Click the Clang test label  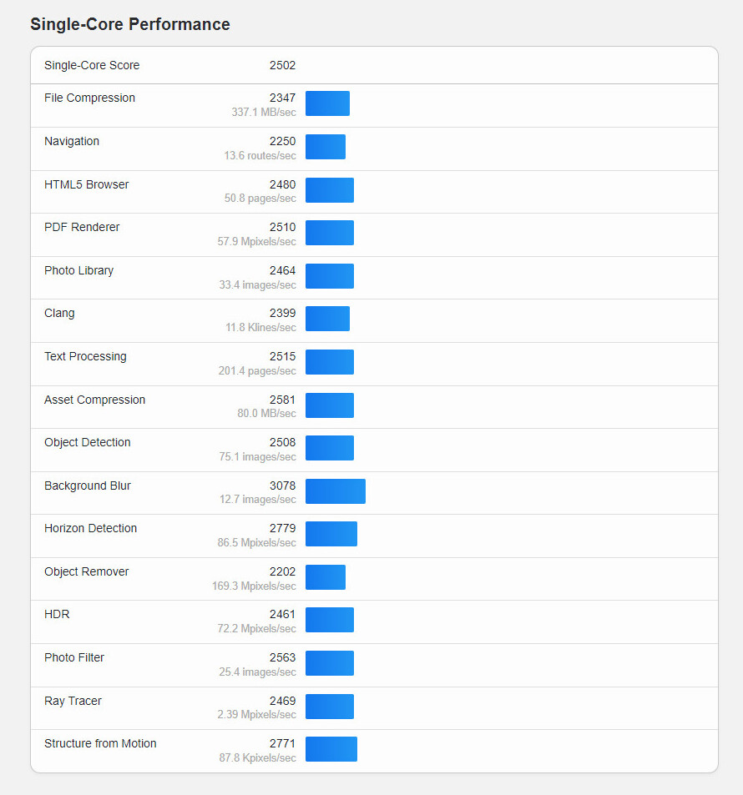pyautogui.click(x=59, y=314)
